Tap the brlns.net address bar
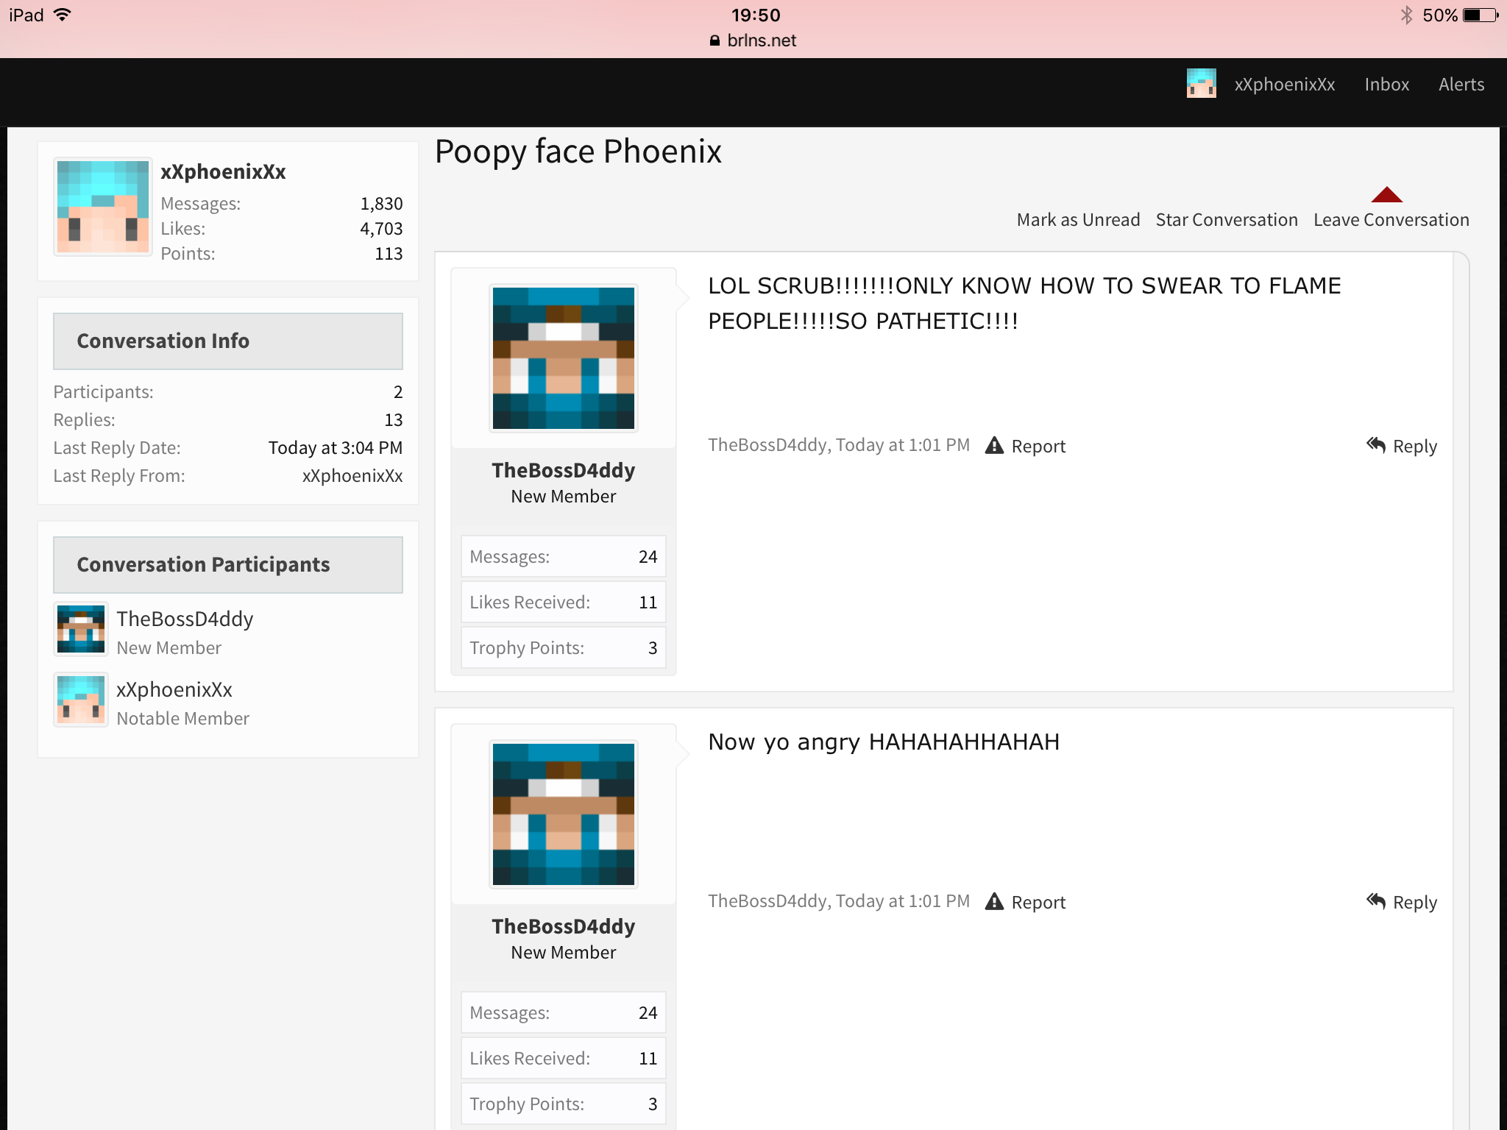Image resolution: width=1507 pixels, height=1130 pixels. [x=753, y=40]
